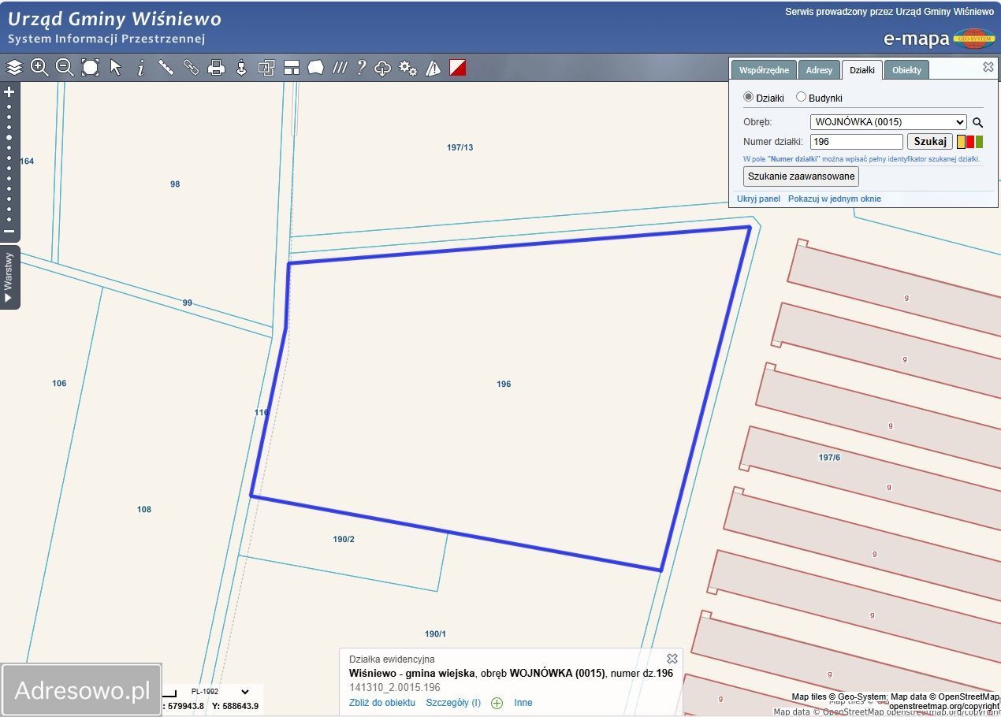Close the search panel with X
The width and height of the screenshot is (1001, 717).
pyautogui.click(x=988, y=67)
